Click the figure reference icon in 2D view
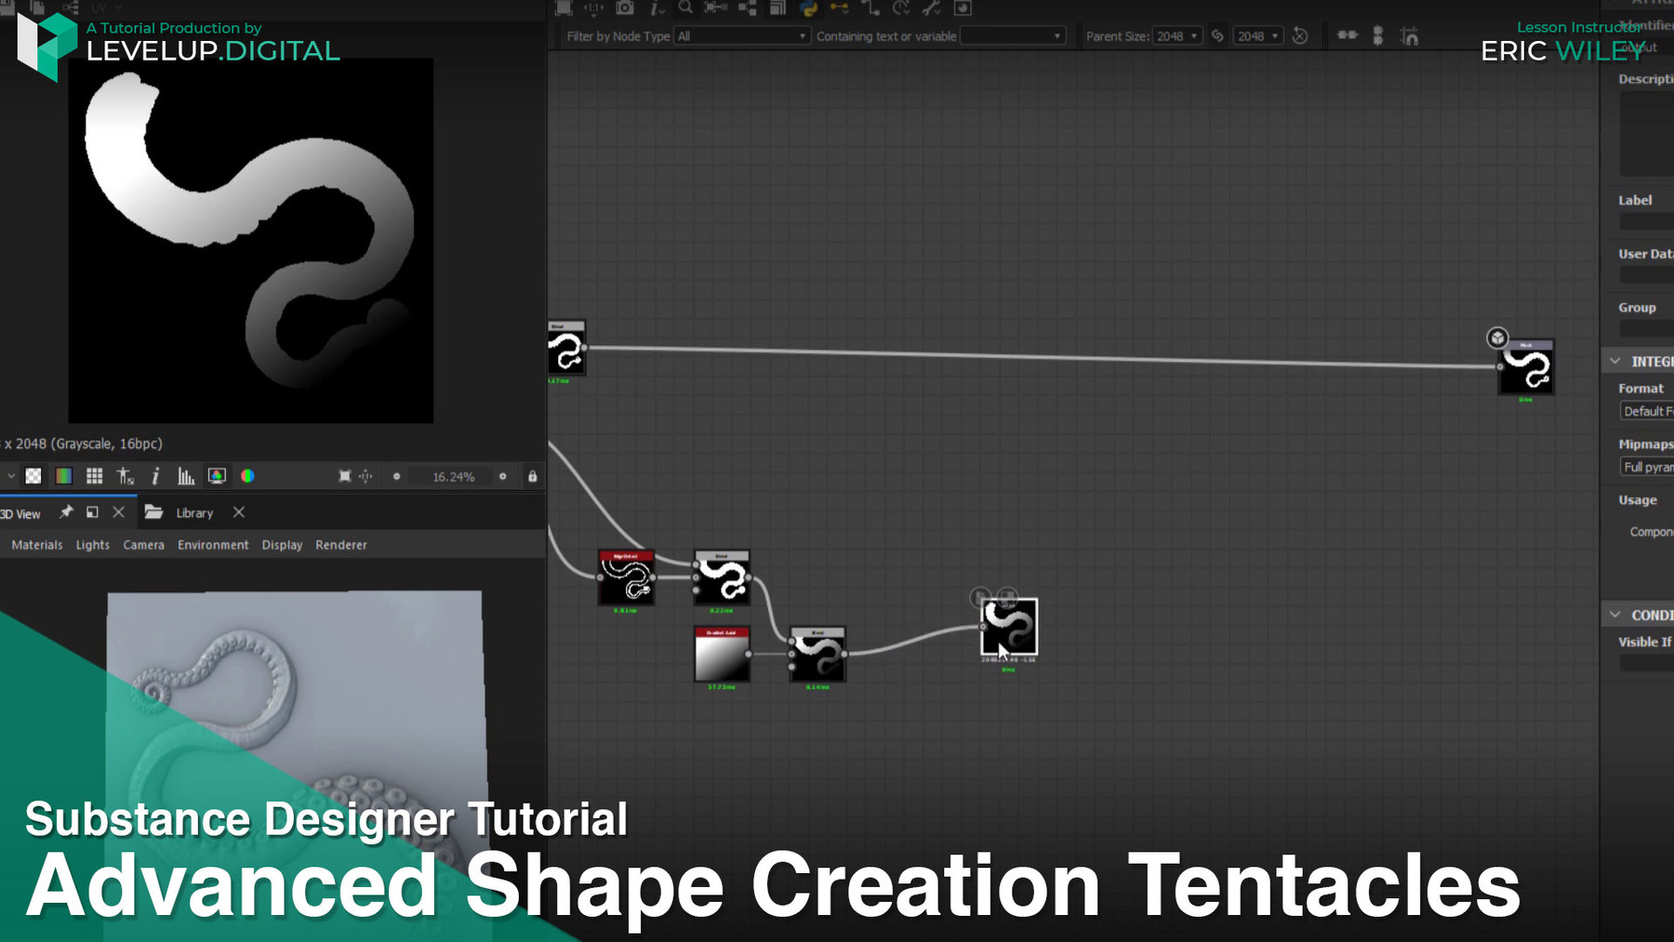This screenshot has width=1674, height=942. point(126,476)
